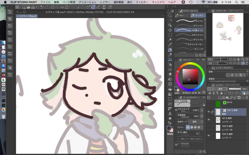Select the チェーン1 brush
Screen dimensions: 249x155
189,49
